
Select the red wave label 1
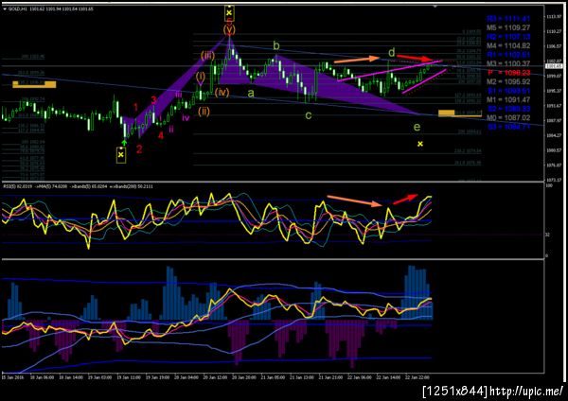coord(135,107)
